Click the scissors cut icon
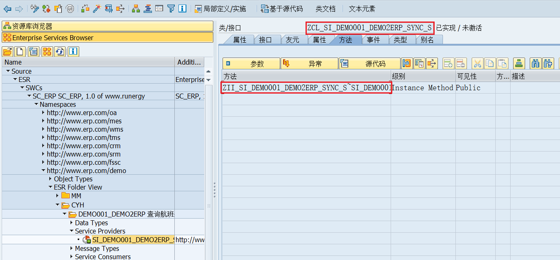Screen dimensions: 560x260 477,63
